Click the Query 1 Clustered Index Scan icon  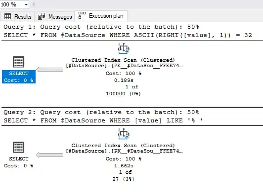click(x=124, y=48)
